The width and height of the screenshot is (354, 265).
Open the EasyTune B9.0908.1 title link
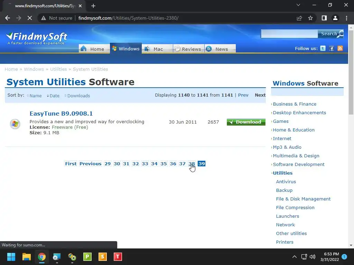pyautogui.click(x=61, y=114)
